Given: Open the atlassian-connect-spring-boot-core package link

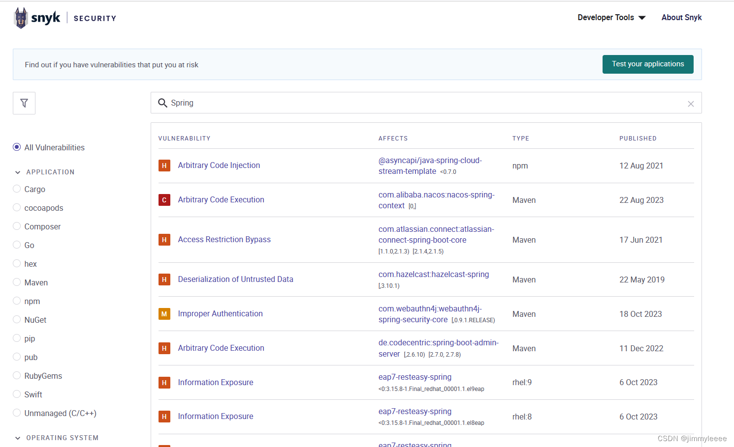Looking at the screenshot, I should (x=436, y=235).
